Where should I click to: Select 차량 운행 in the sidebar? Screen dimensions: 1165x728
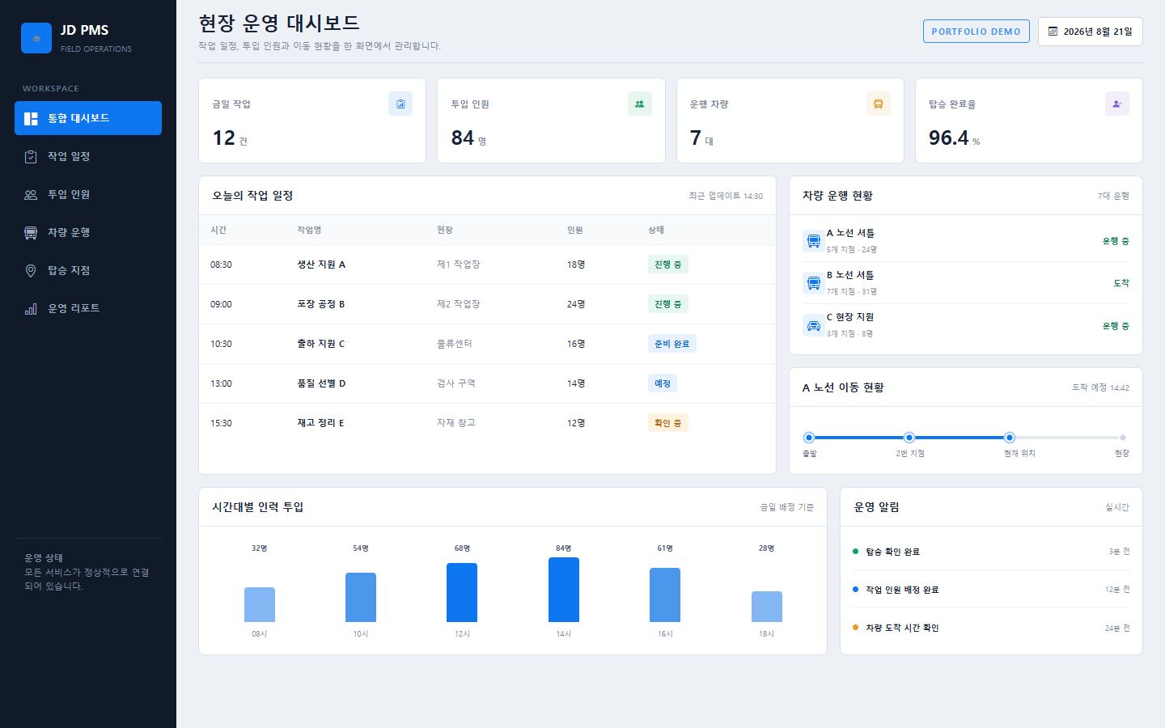coord(88,232)
